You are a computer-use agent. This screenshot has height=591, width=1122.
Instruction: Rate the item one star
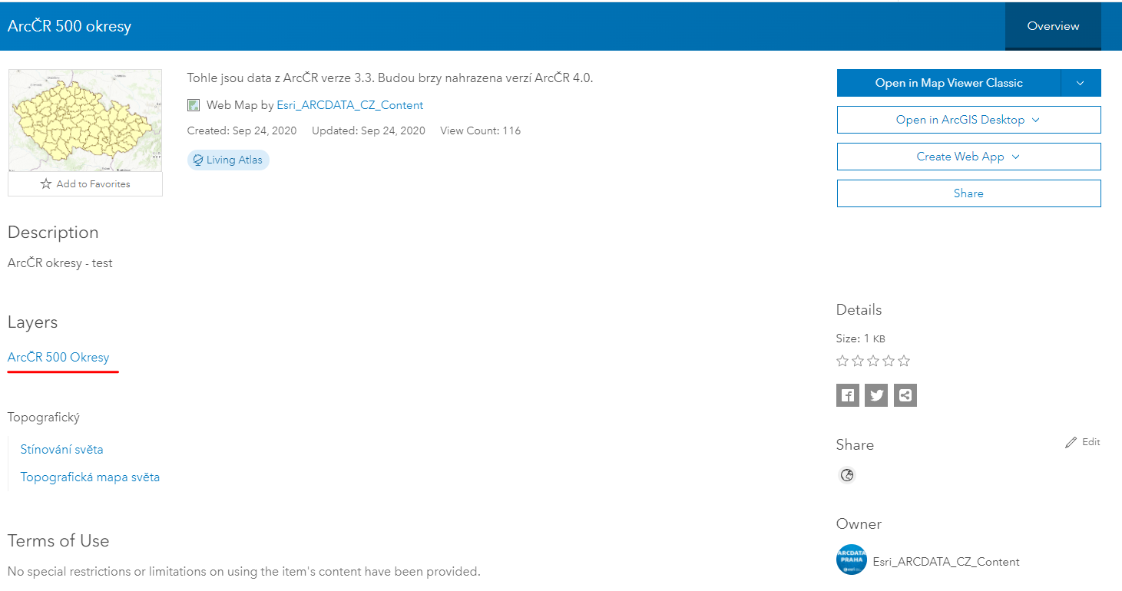point(842,361)
